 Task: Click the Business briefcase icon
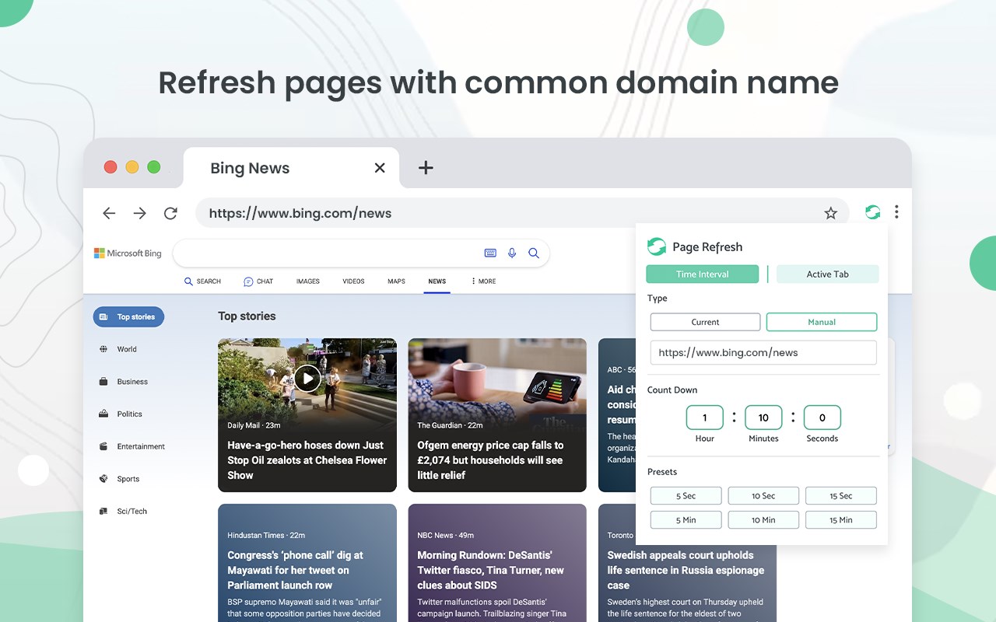103,382
